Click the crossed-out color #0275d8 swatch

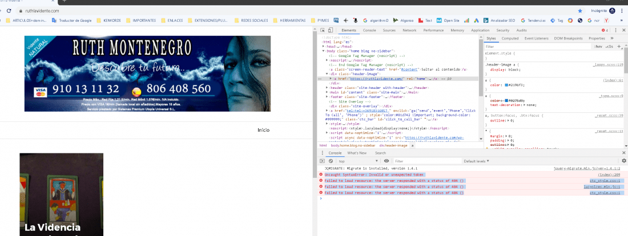click(506, 100)
